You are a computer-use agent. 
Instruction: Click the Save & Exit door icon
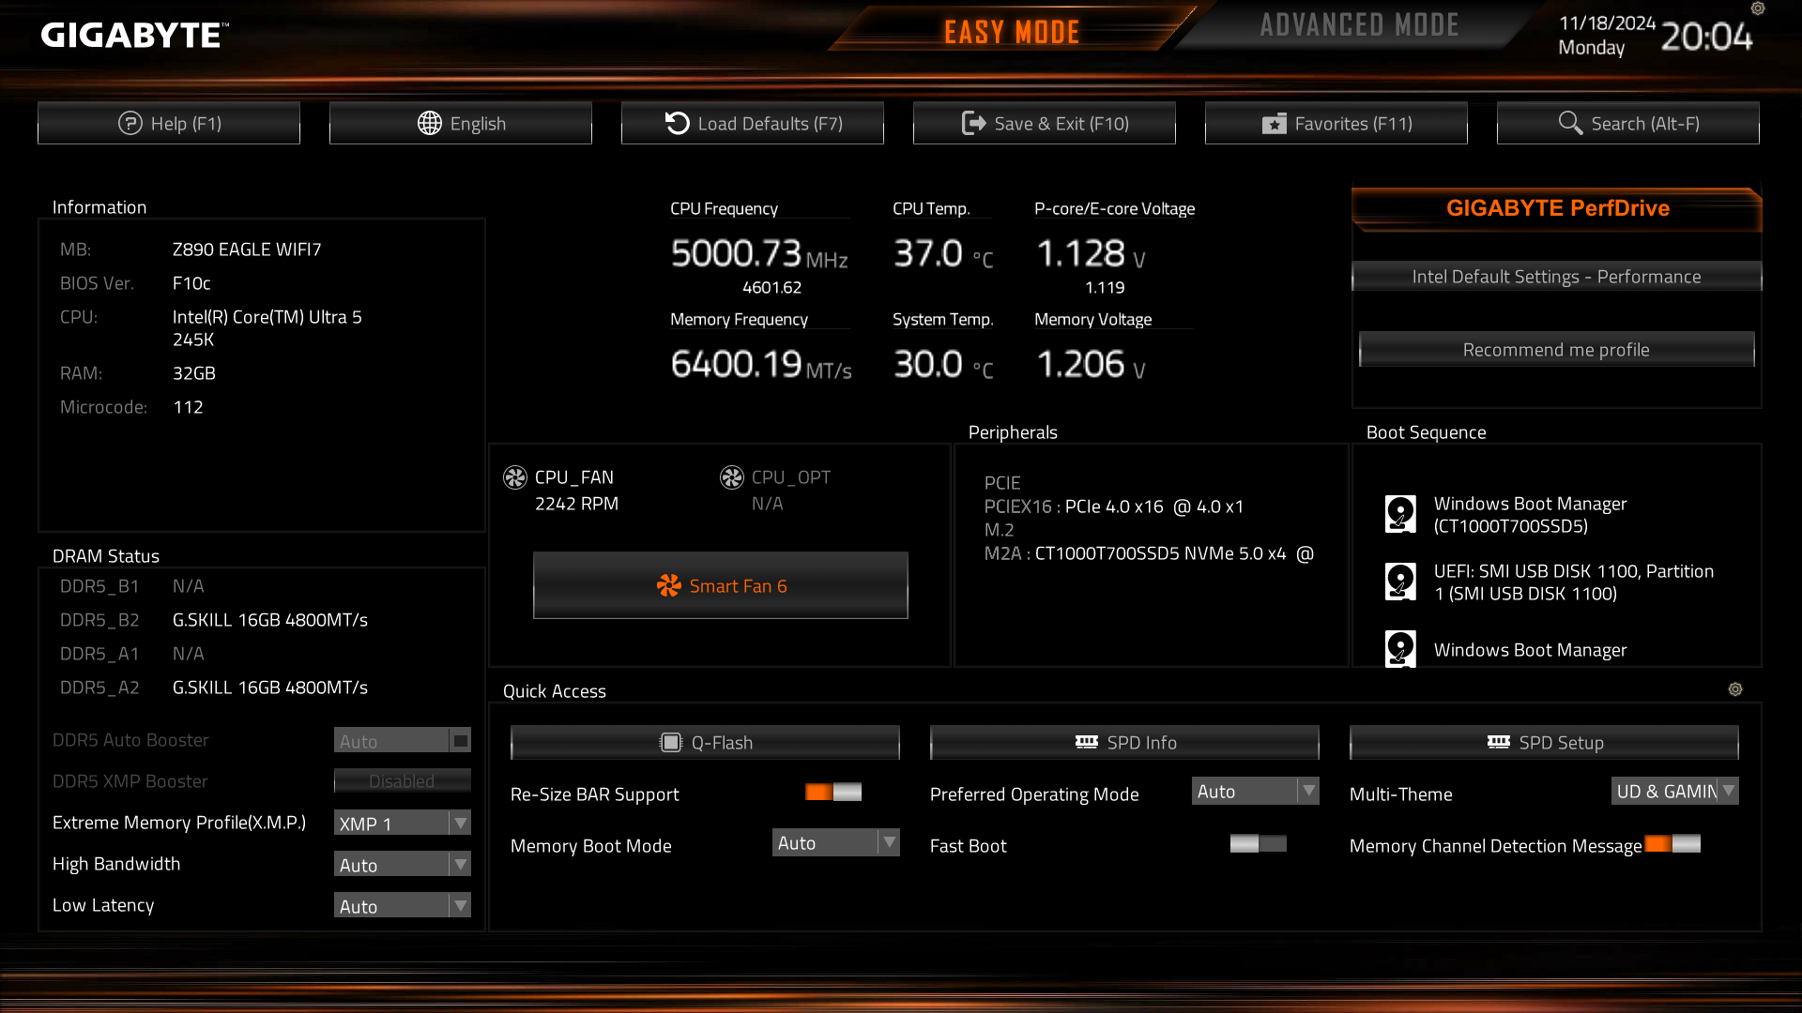[x=973, y=123]
